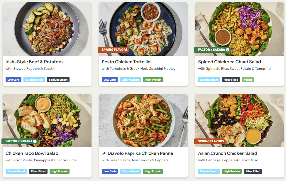Click the Chicken Taco Bowl Salad title
Viewport: 286px width, 181px height.
pos(32,153)
